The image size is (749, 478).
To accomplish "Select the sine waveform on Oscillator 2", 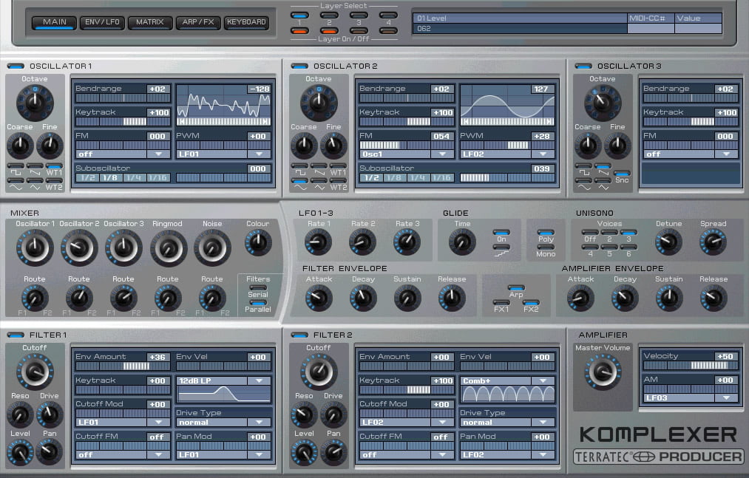I will click(x=299, y=182).
